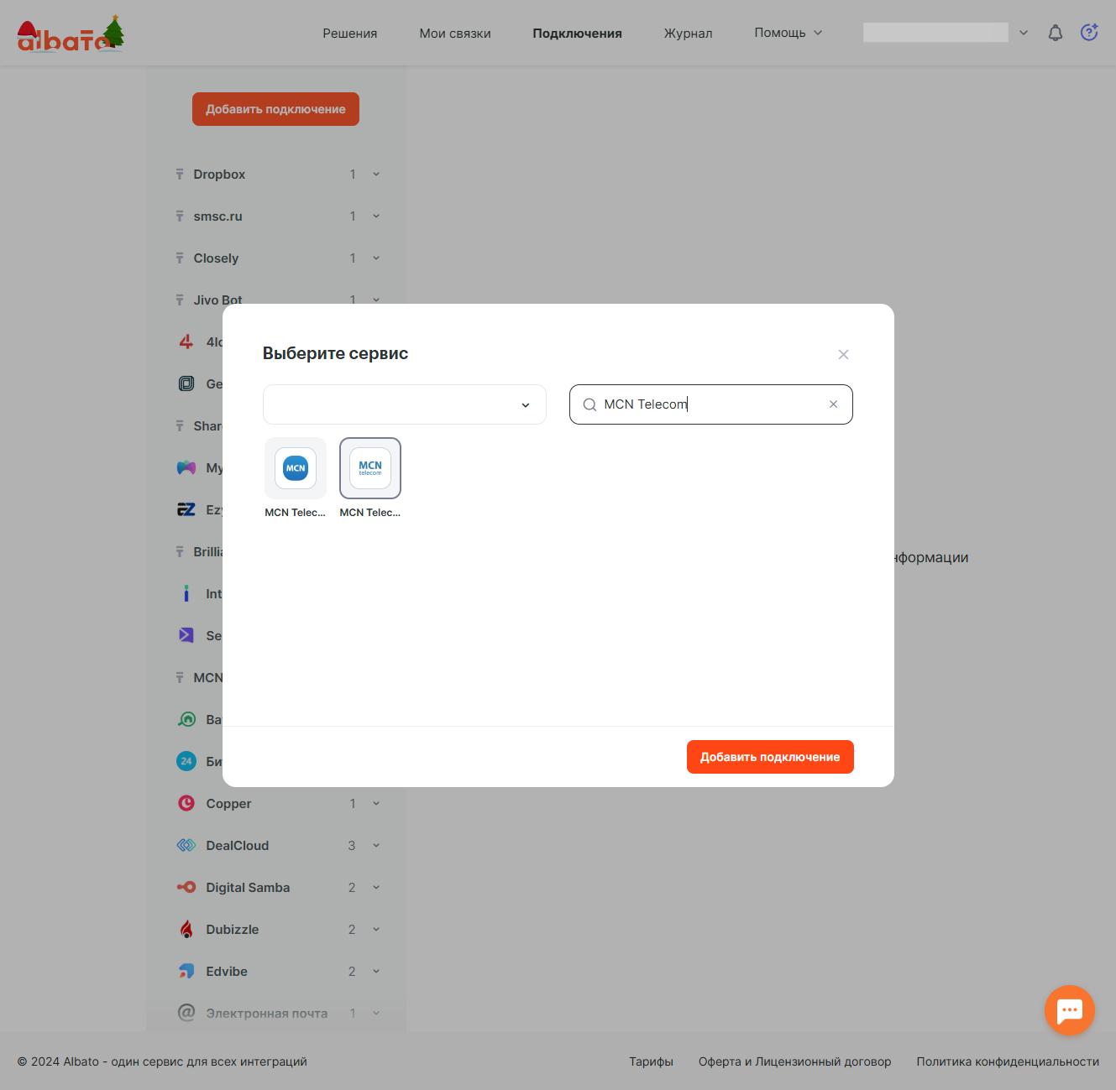The image size is (1116, 1090).
Task: Click the smsc.ru placeholder icon
Action: [x=180, y=216]
